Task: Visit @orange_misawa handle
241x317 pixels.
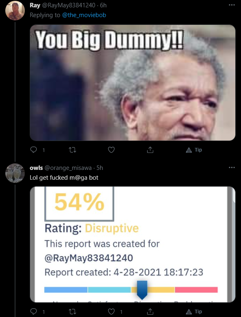Action: pos(68,168)
